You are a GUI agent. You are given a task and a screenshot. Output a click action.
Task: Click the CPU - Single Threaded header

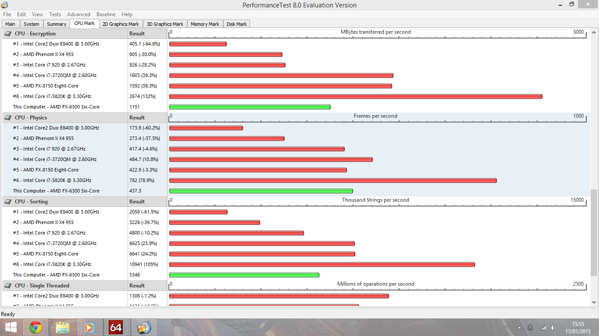(42, 285)
